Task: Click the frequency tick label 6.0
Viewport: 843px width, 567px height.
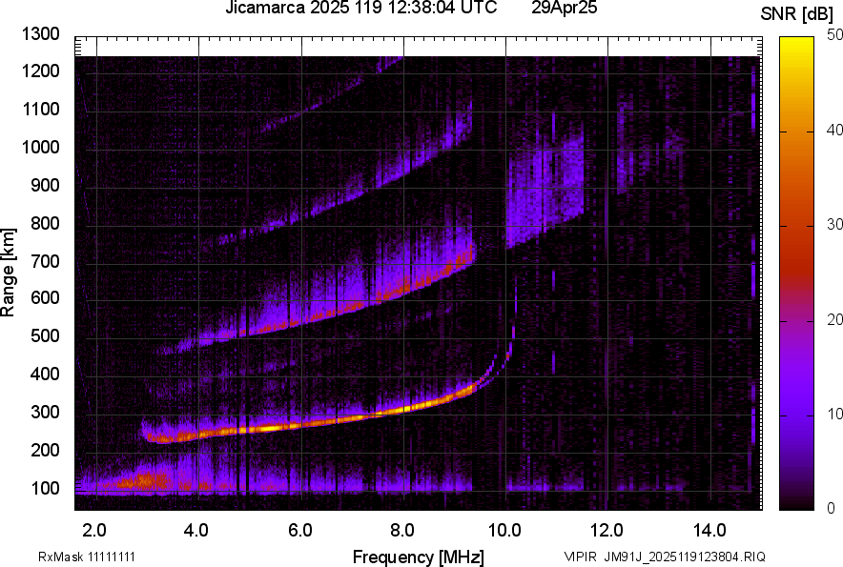Action: pyautogui.click(x=300, y=531)
